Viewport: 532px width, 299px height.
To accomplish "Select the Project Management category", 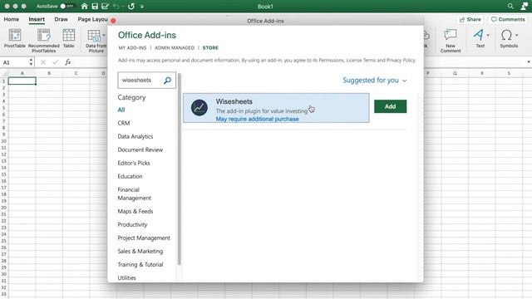I will pyautogui.click(x=144, y=238).
